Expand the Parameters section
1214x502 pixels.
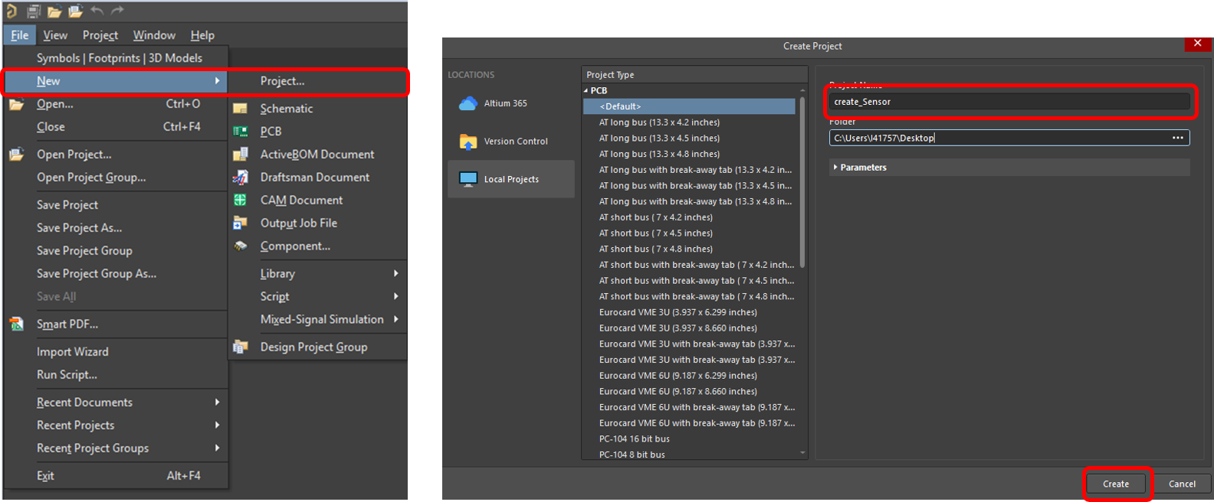coord(835,167)
